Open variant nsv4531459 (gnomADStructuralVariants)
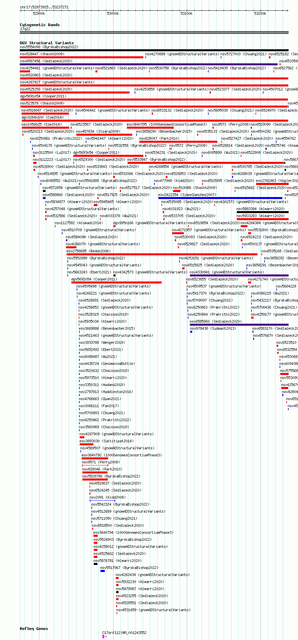 click(x=153, y=610)
